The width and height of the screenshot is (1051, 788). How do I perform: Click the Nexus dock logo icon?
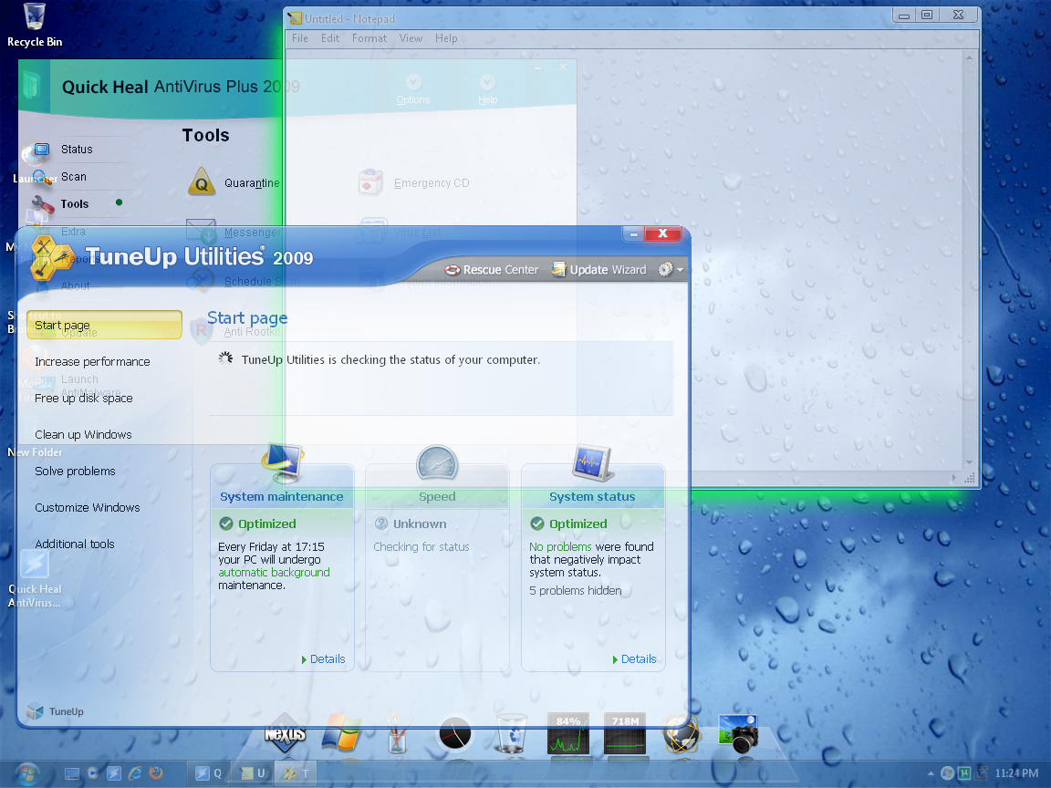(285, 734)
